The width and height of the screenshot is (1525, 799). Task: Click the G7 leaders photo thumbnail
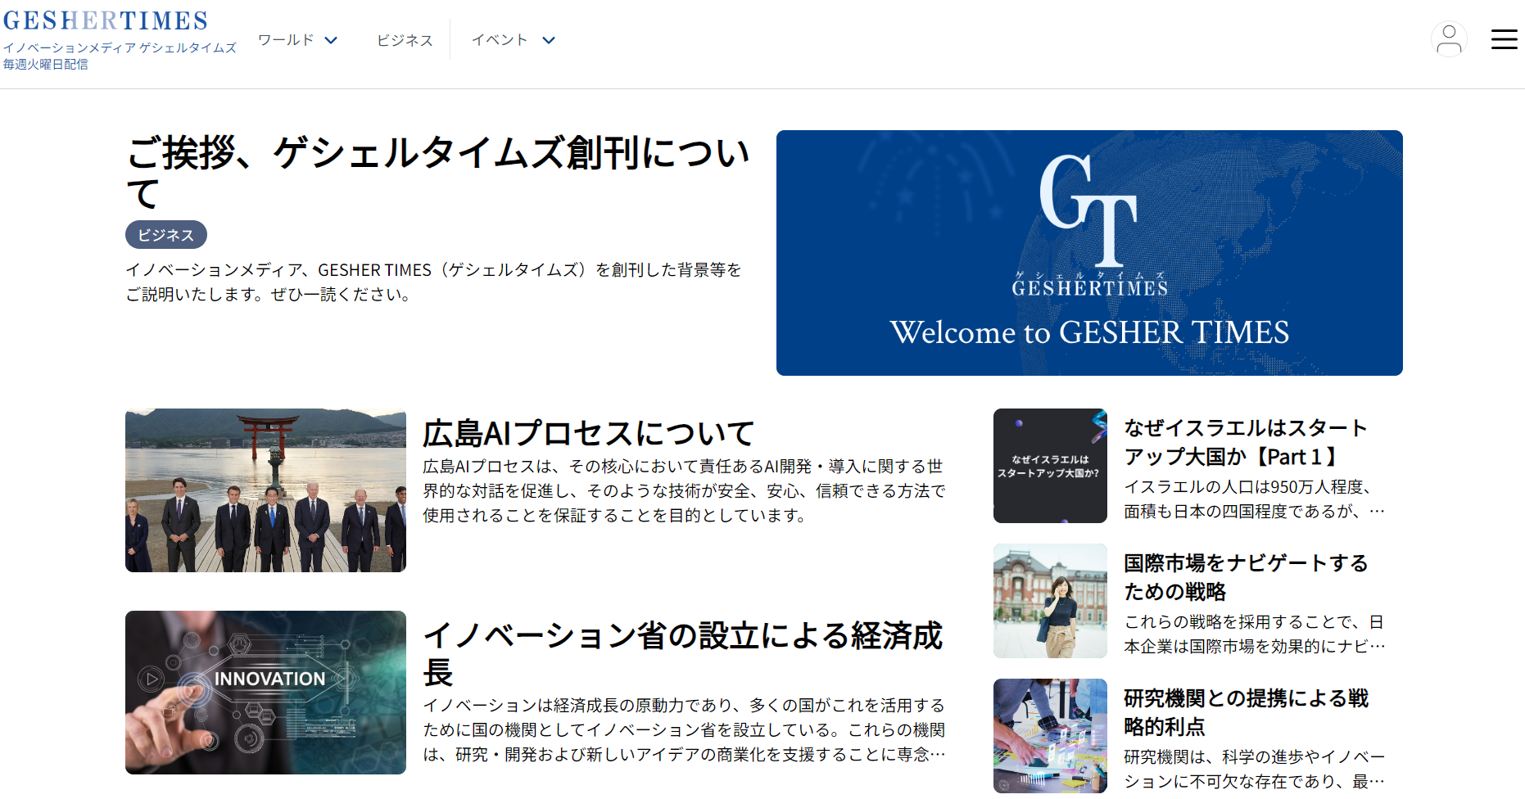pyautogui.click(x=265, y=489)
